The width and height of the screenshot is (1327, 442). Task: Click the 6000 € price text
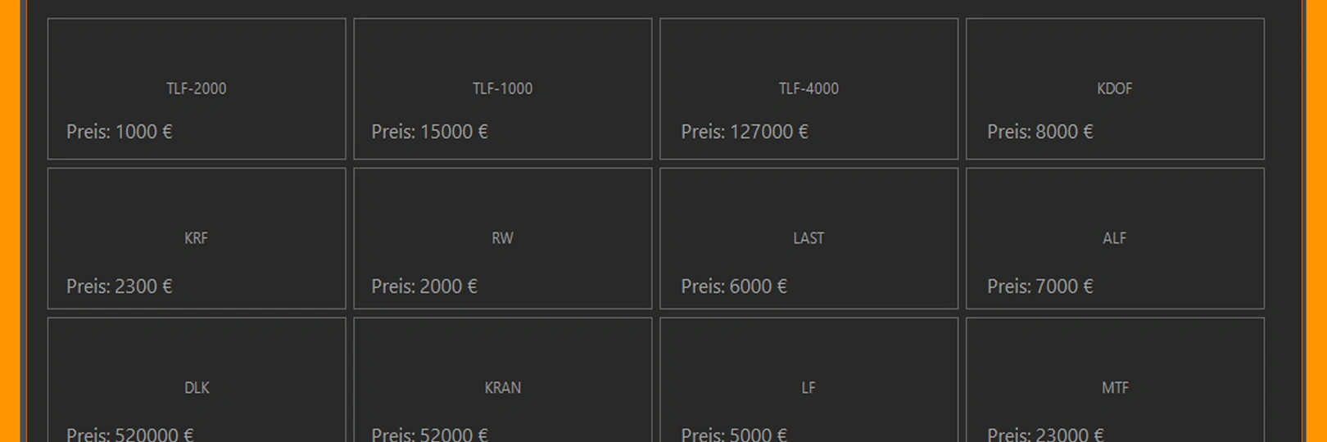pos(734,286)
